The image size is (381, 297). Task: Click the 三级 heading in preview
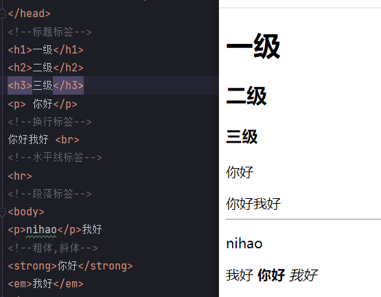point(242,136)
